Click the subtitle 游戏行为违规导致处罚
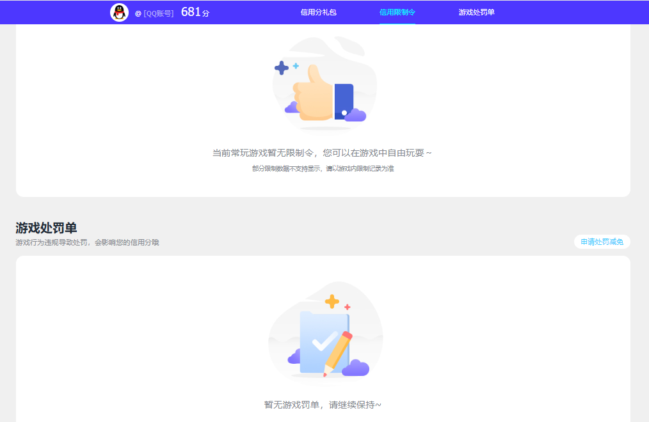This screenshot has height=422, width=649. pyautogui.click(x=87, y=242)
